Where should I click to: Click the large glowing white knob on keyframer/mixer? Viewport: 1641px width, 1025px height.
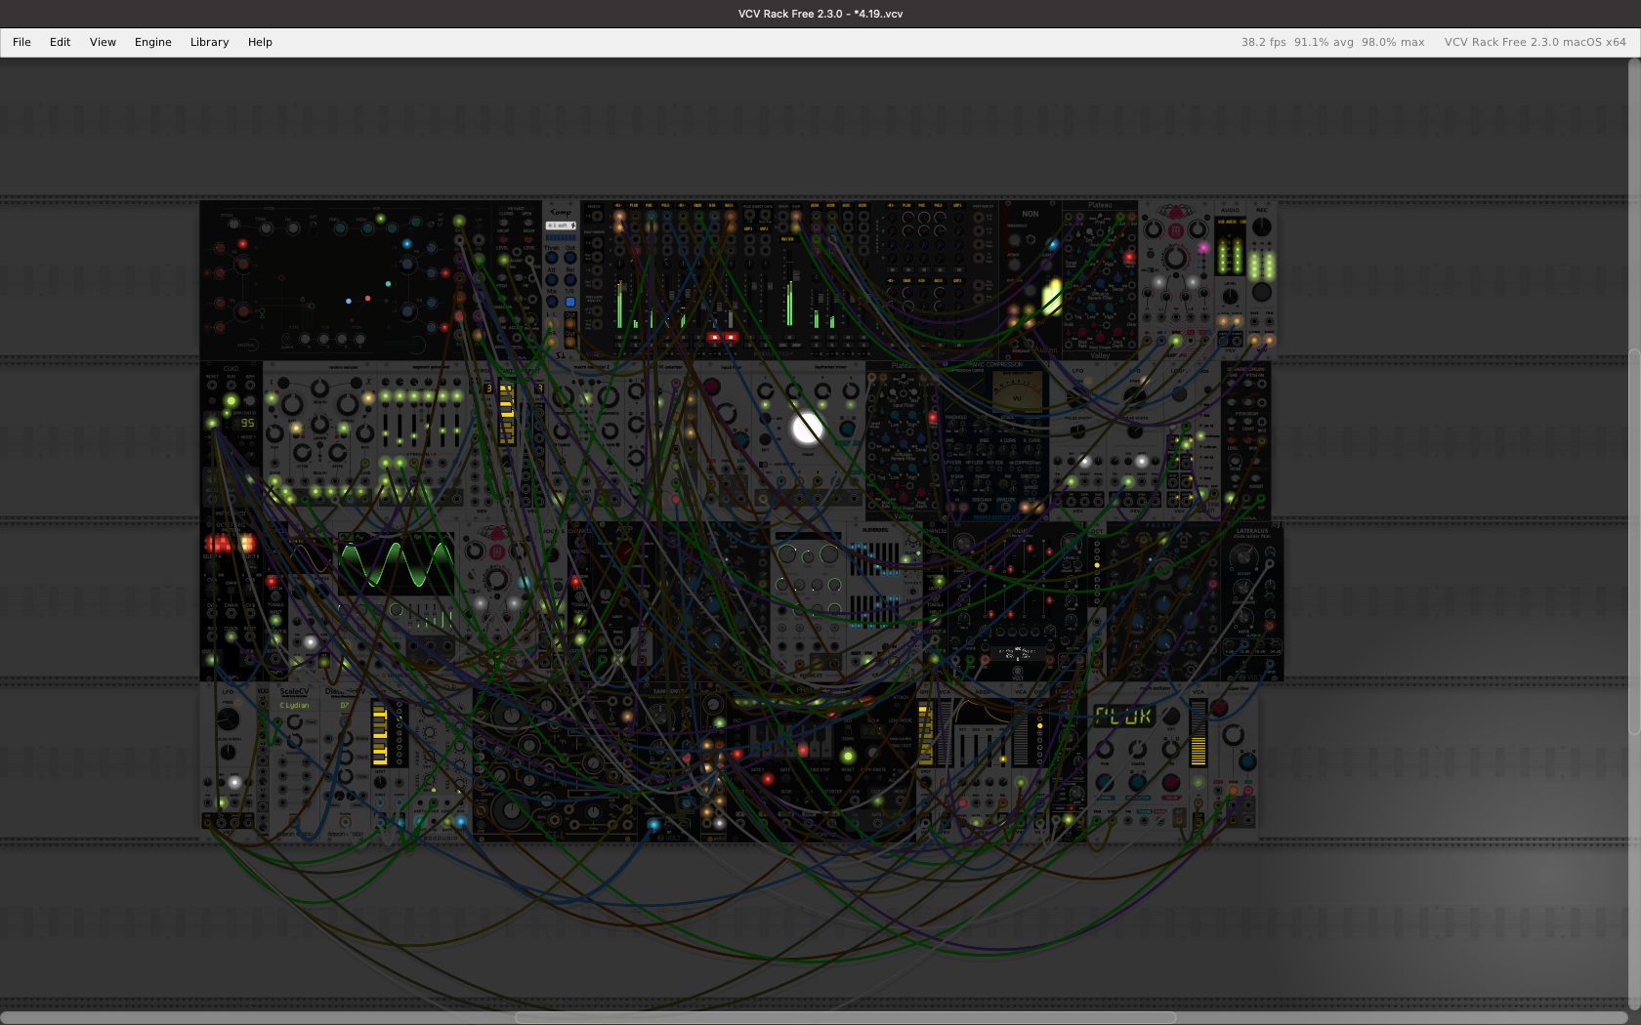pyautogui.click(x=808, y=428)
